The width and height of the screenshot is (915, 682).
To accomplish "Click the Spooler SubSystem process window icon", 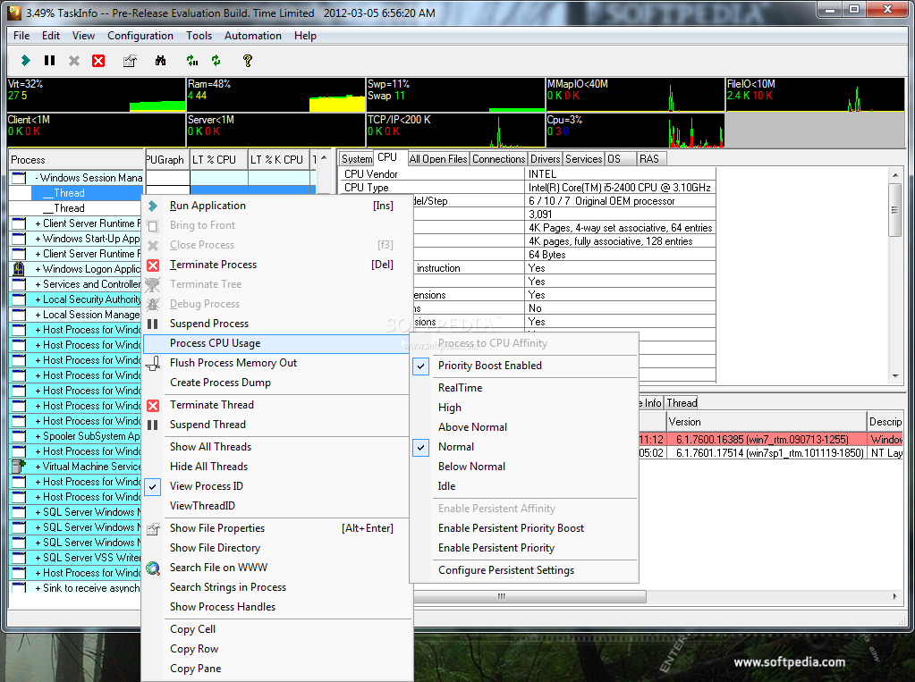I will click(19, 436).
